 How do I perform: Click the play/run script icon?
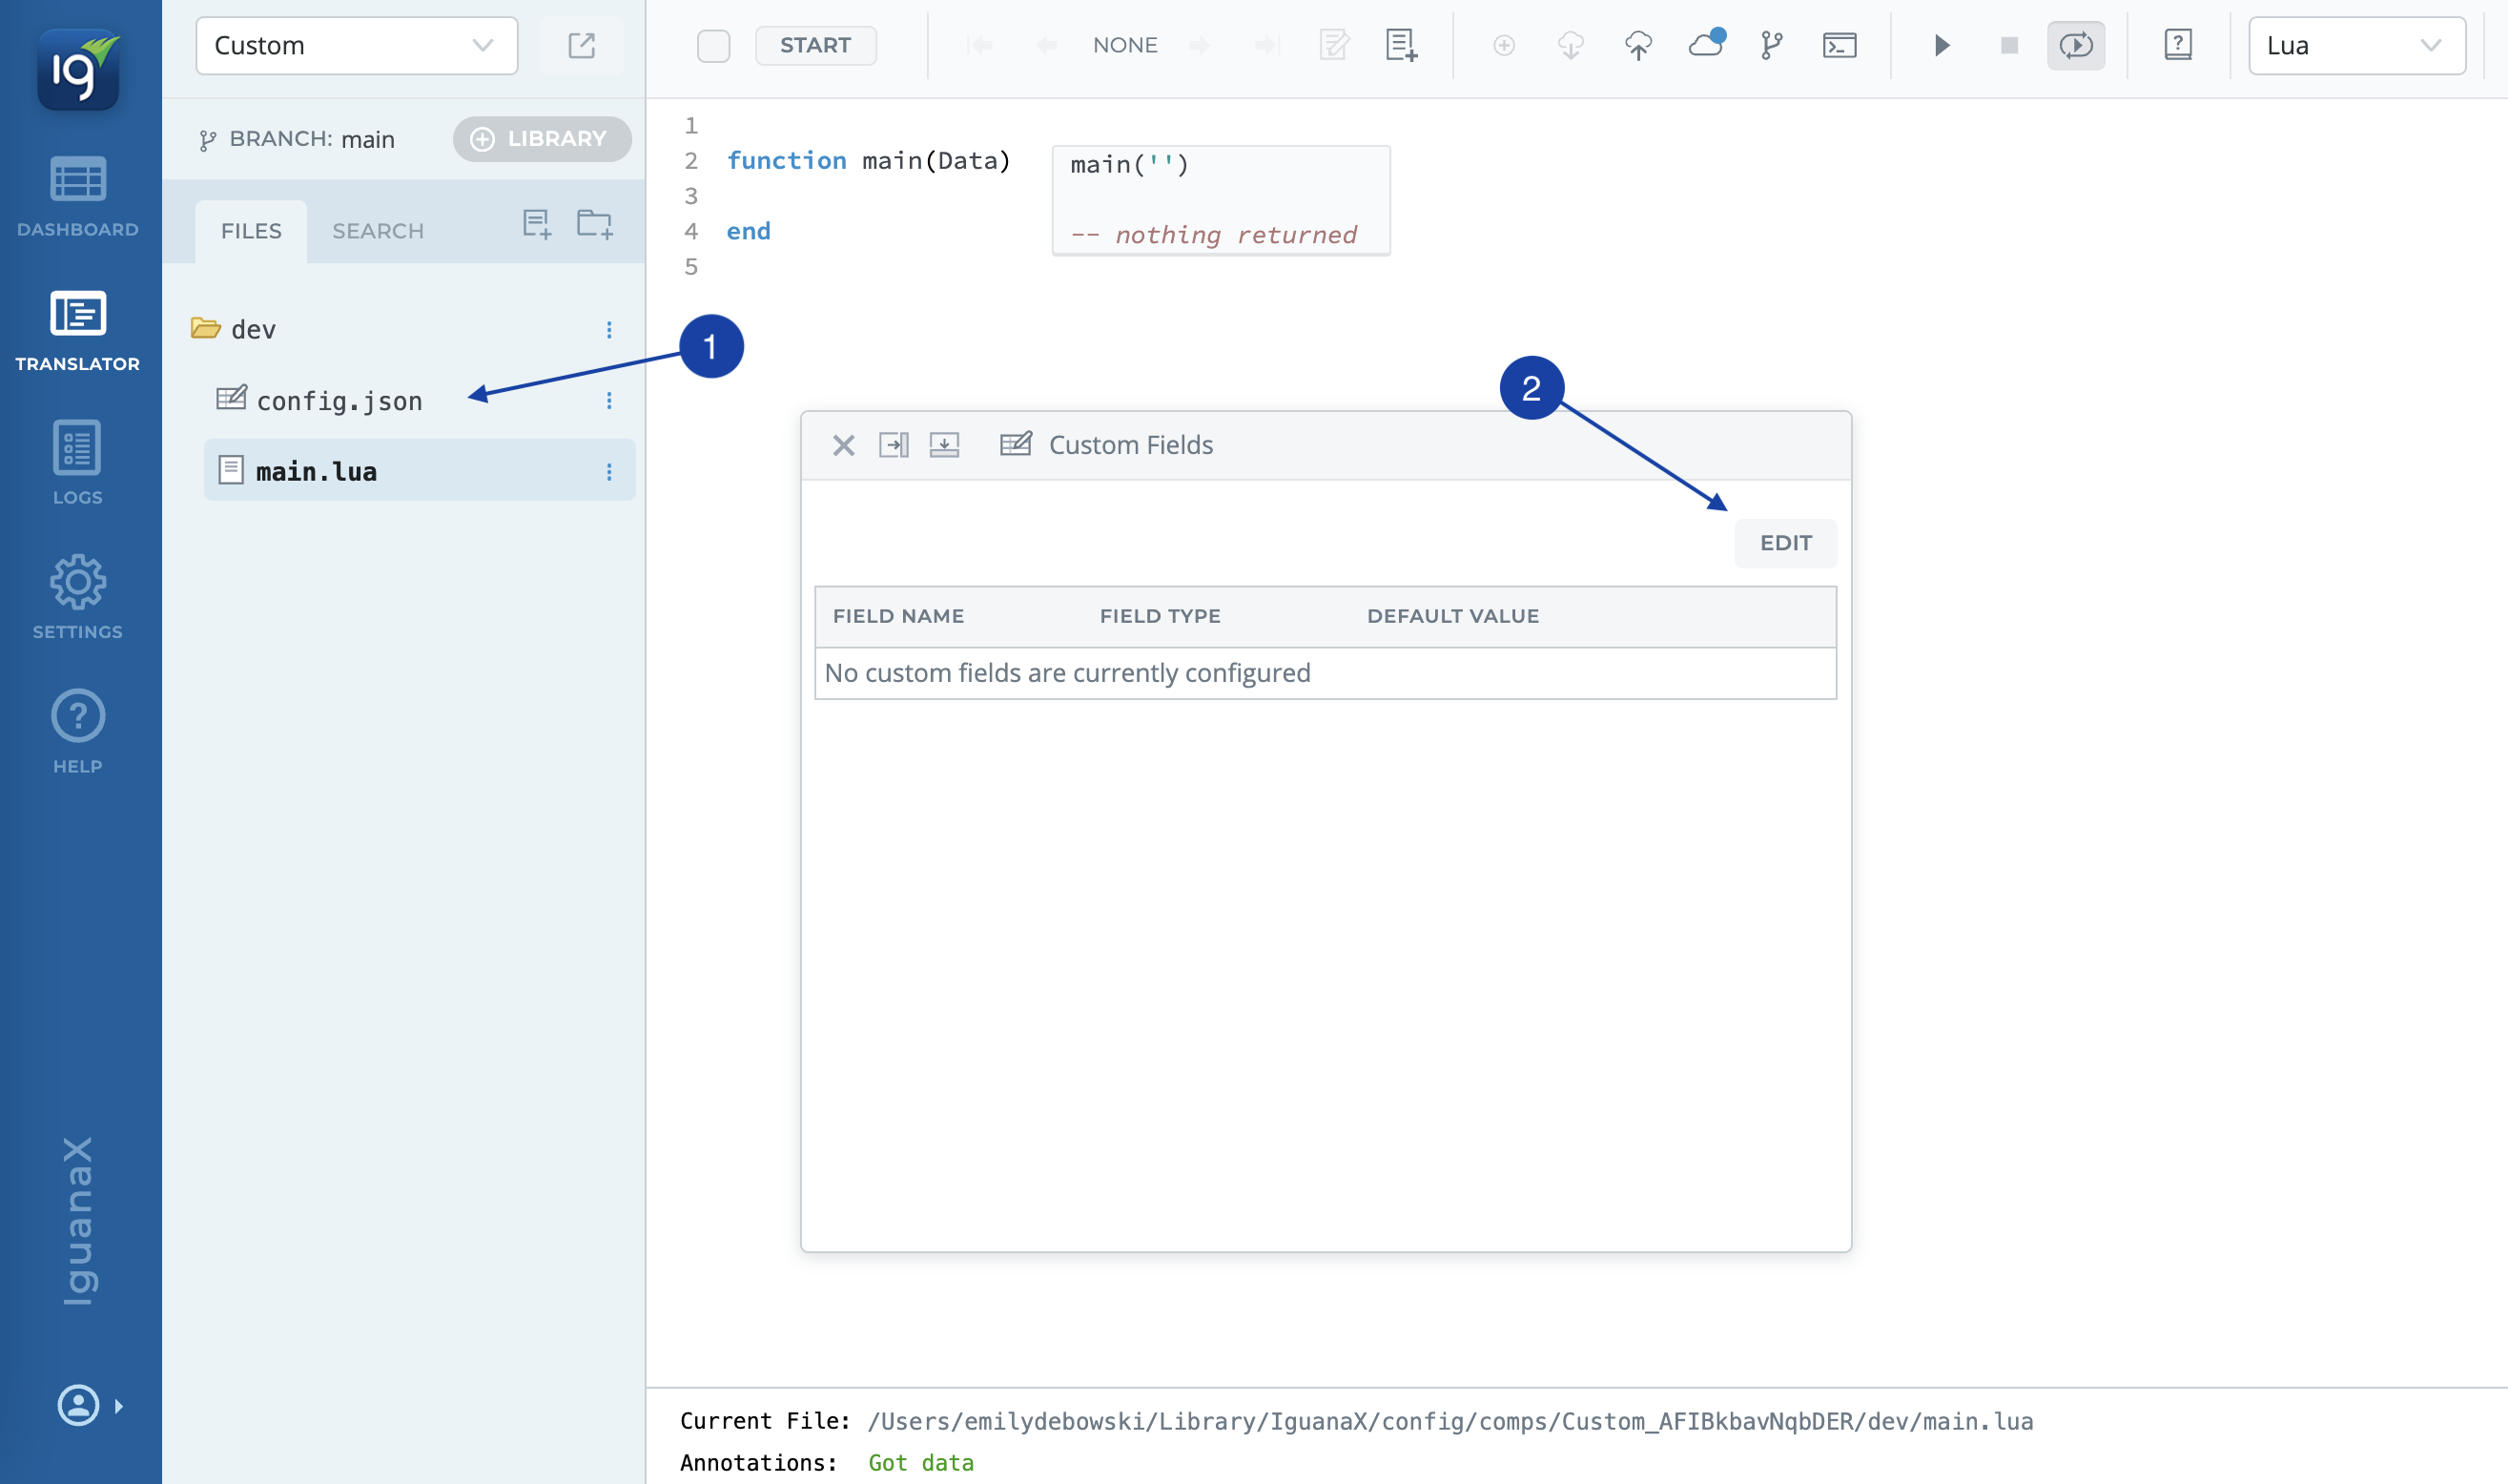(x=1941, y=45)
